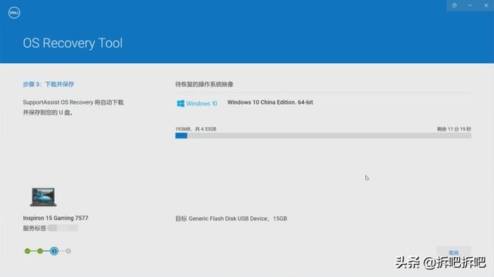This screenshot has height=277, width=494.
Task: Click the current blue step 3 indicator
Action: 54,251
